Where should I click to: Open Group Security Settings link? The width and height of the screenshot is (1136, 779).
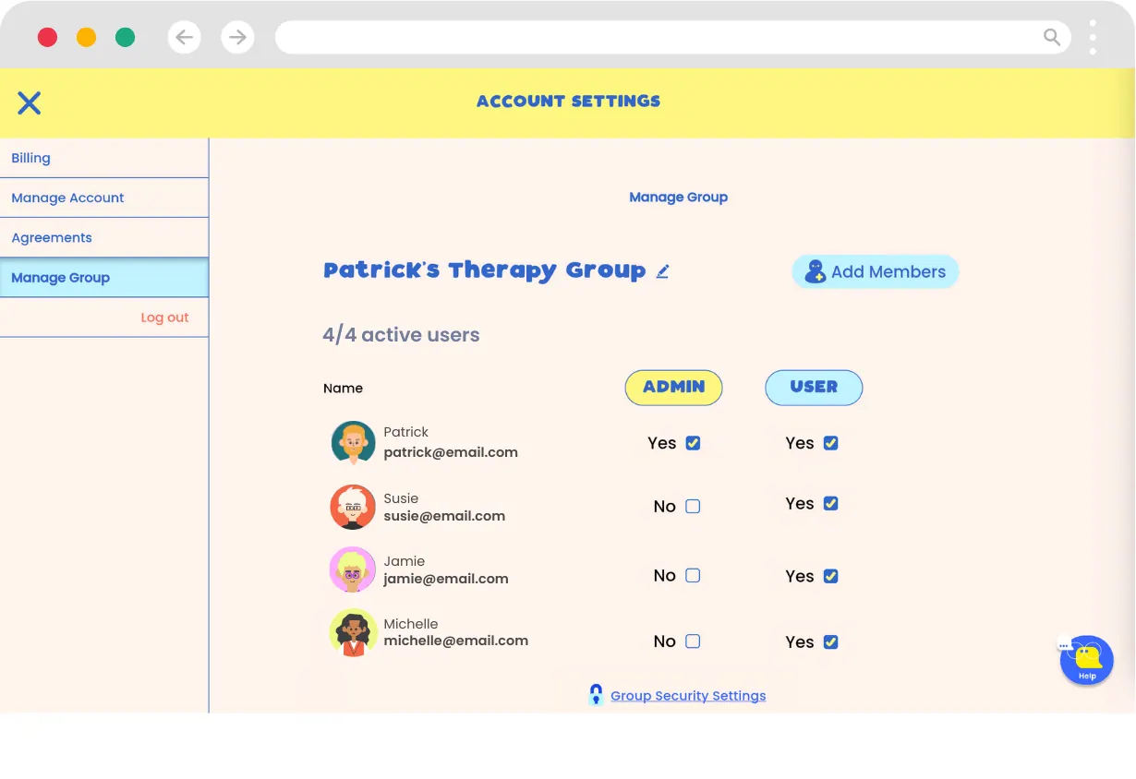pyautogui.click(x=688, y=696)
